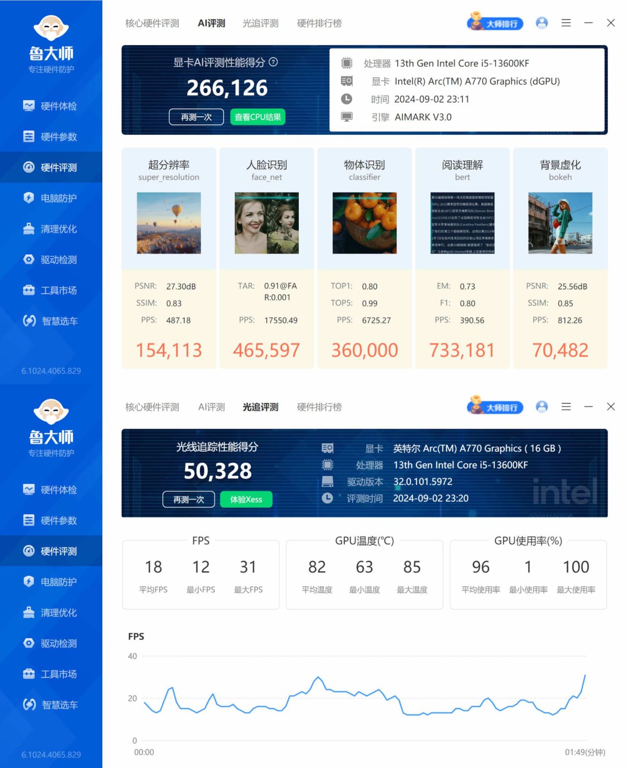Screen dimensions: 627x768
Task: Open 智慧选车 in the bottom sidebar
Action: (51, 705)
